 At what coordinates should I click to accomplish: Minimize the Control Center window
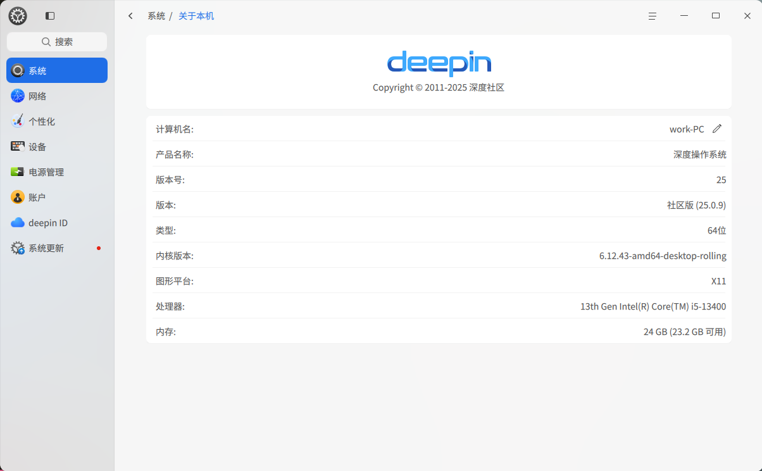click(684, 16)
